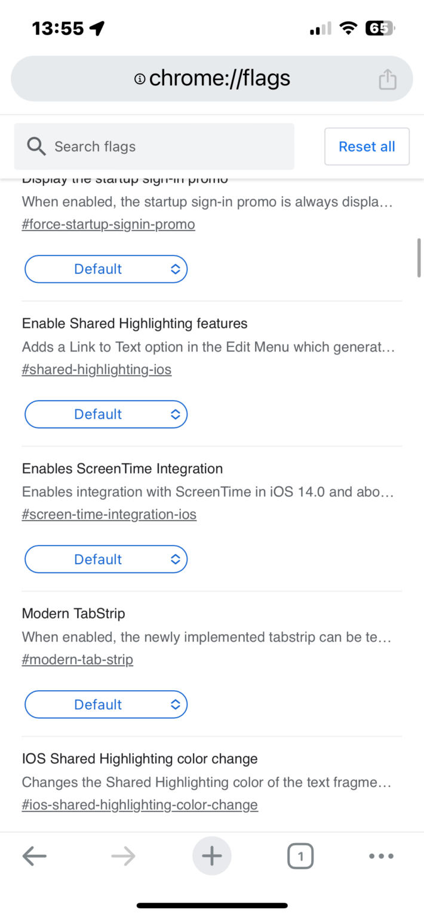
Task: Open the Default dropdown for Enable Shared Highlighting features
Action: click(x=106, y=414)
